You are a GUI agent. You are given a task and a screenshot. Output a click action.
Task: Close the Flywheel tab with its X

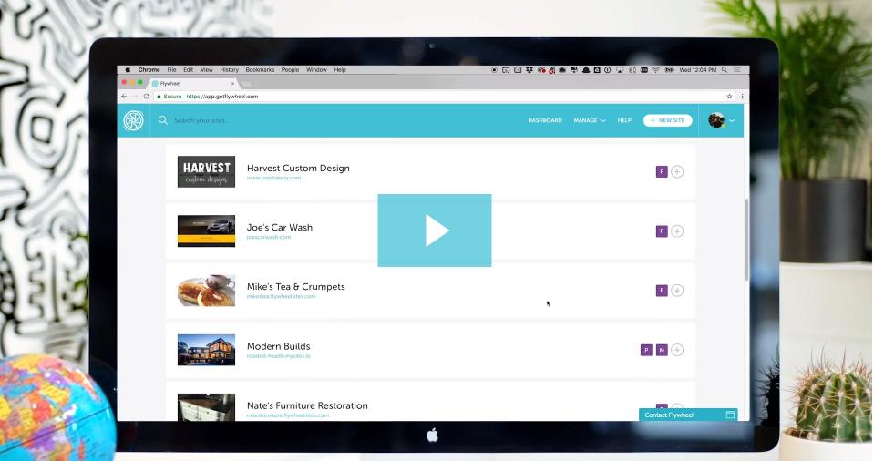[x=233, y=83]
